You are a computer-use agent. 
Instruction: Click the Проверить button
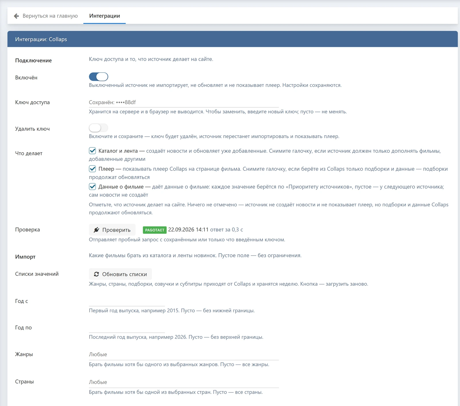pyautogui.click(x=112, y=230)
